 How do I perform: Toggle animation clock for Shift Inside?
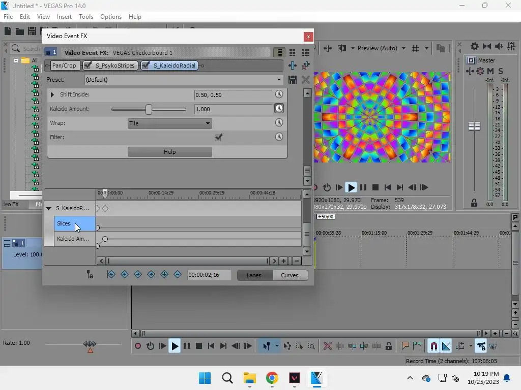click(x=279, y=94)
